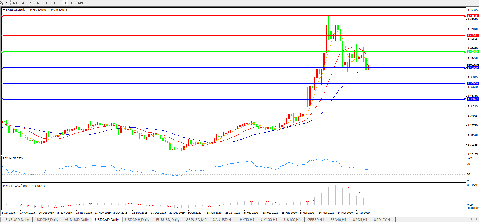Select the blue 1.38026 line left handle
The image size is (479, 223).
tap(3, 83)
